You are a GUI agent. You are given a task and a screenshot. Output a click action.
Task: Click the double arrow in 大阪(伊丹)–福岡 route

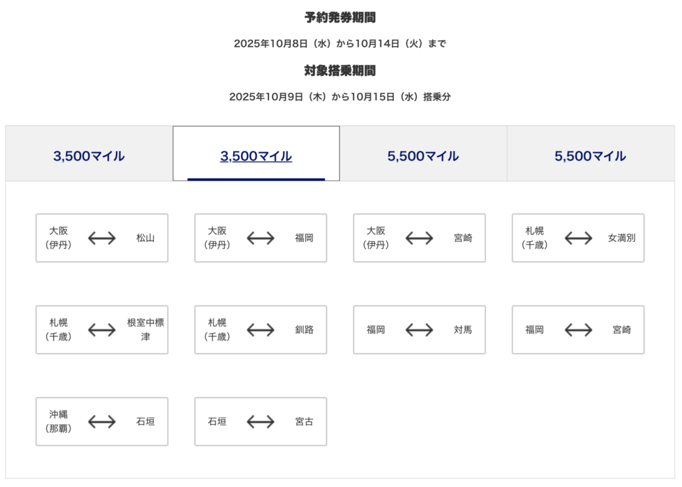(260, 238)
